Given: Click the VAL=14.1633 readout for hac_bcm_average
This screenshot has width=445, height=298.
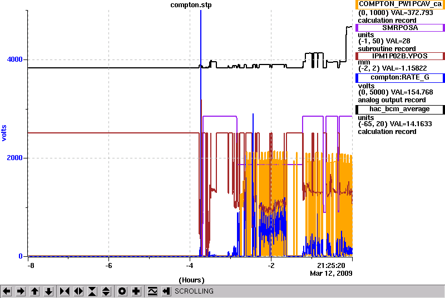Looking at the screenshot, I should [411, 124].
